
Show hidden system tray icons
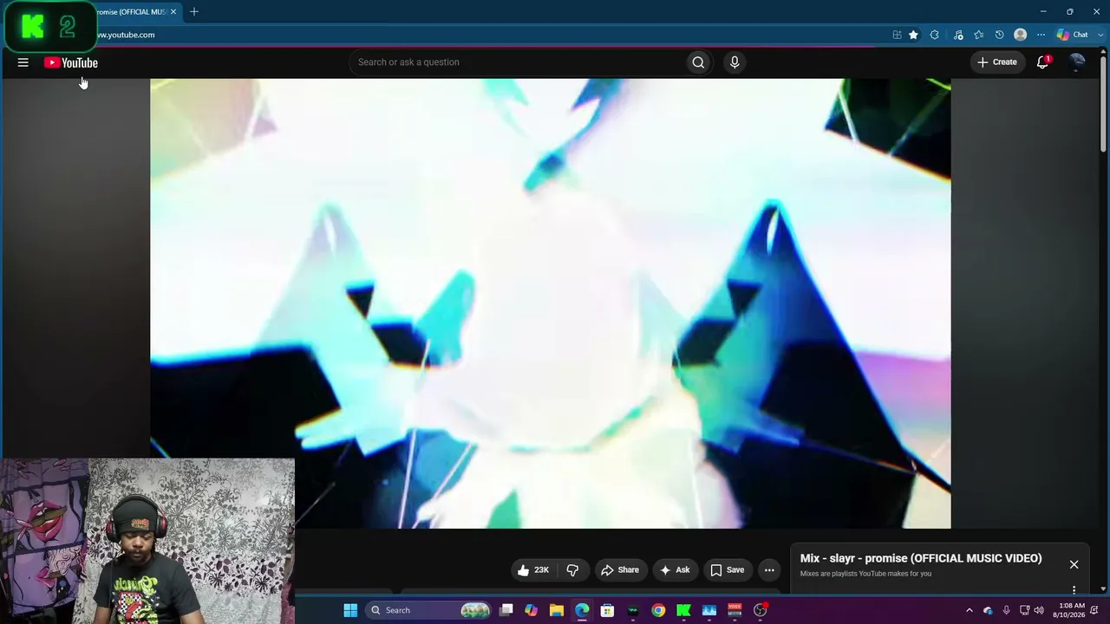pyautogui.click(x=970, y=610)
